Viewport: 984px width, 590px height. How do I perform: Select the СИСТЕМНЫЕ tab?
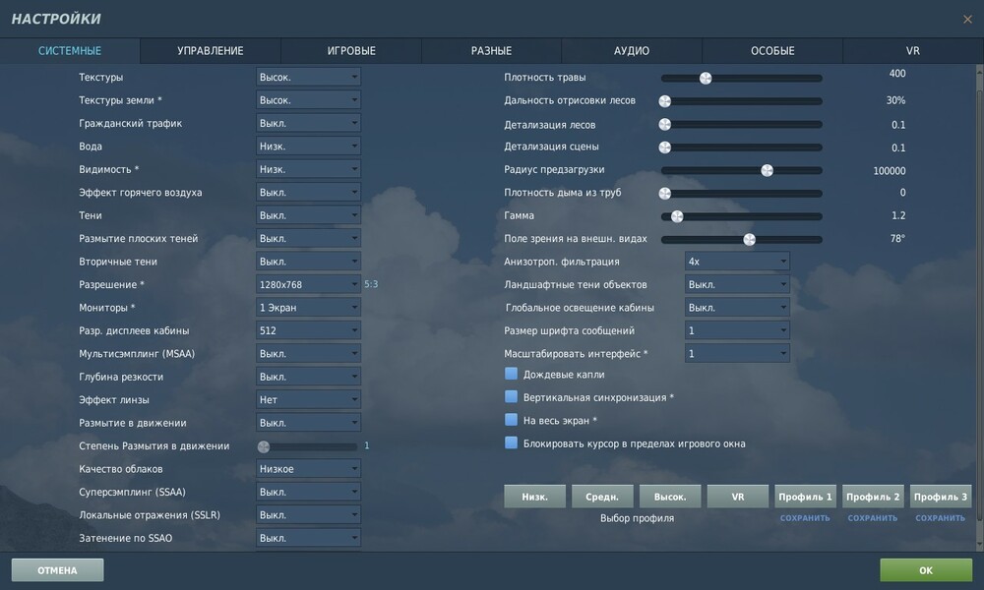pyautogui.click(x=70, y=51)
